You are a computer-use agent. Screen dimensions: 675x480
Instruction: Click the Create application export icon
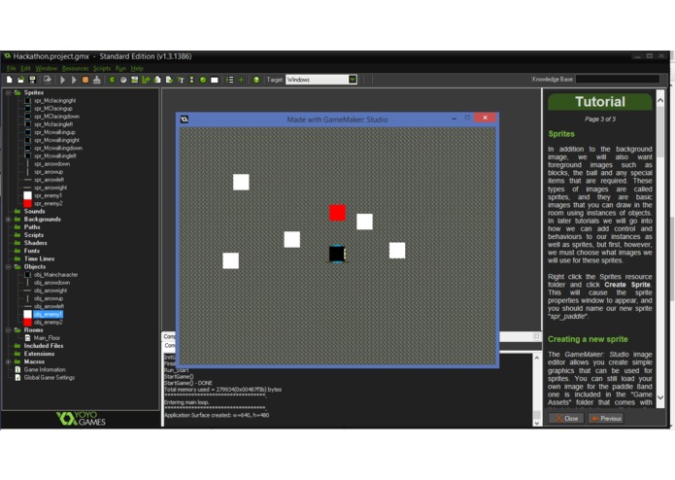click(47, 80)
